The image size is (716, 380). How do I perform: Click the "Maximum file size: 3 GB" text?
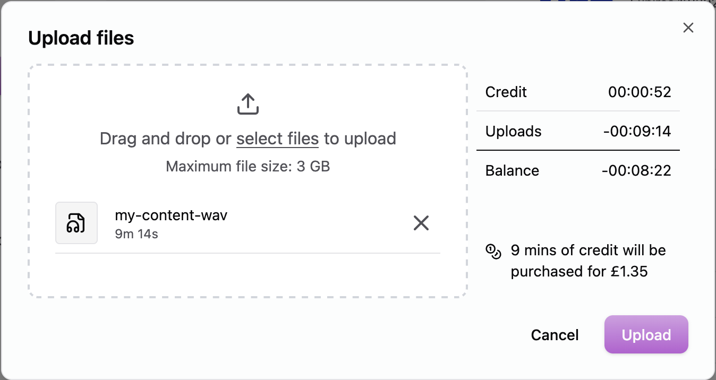(248, 167)
